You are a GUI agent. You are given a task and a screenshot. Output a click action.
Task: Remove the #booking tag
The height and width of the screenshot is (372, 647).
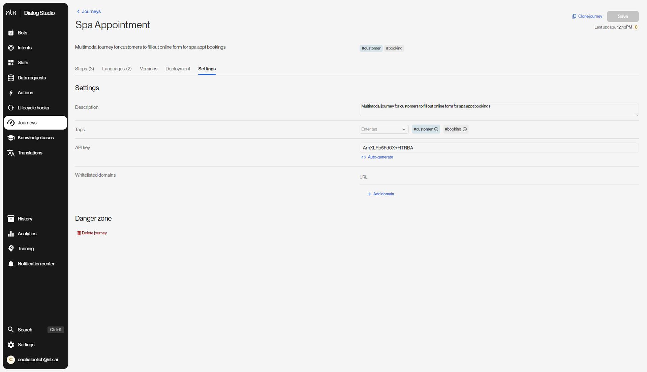pyautogui.click(x=465, y=129)
